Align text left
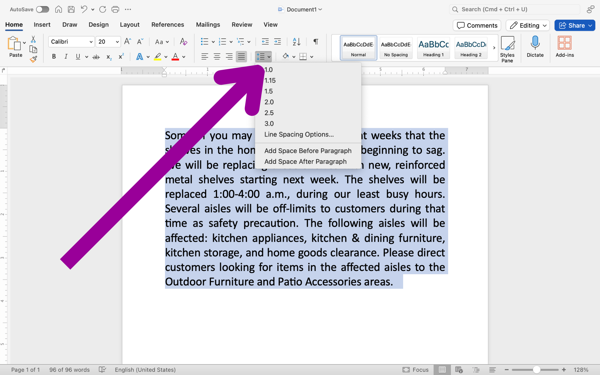 click(x=205, y=57)
